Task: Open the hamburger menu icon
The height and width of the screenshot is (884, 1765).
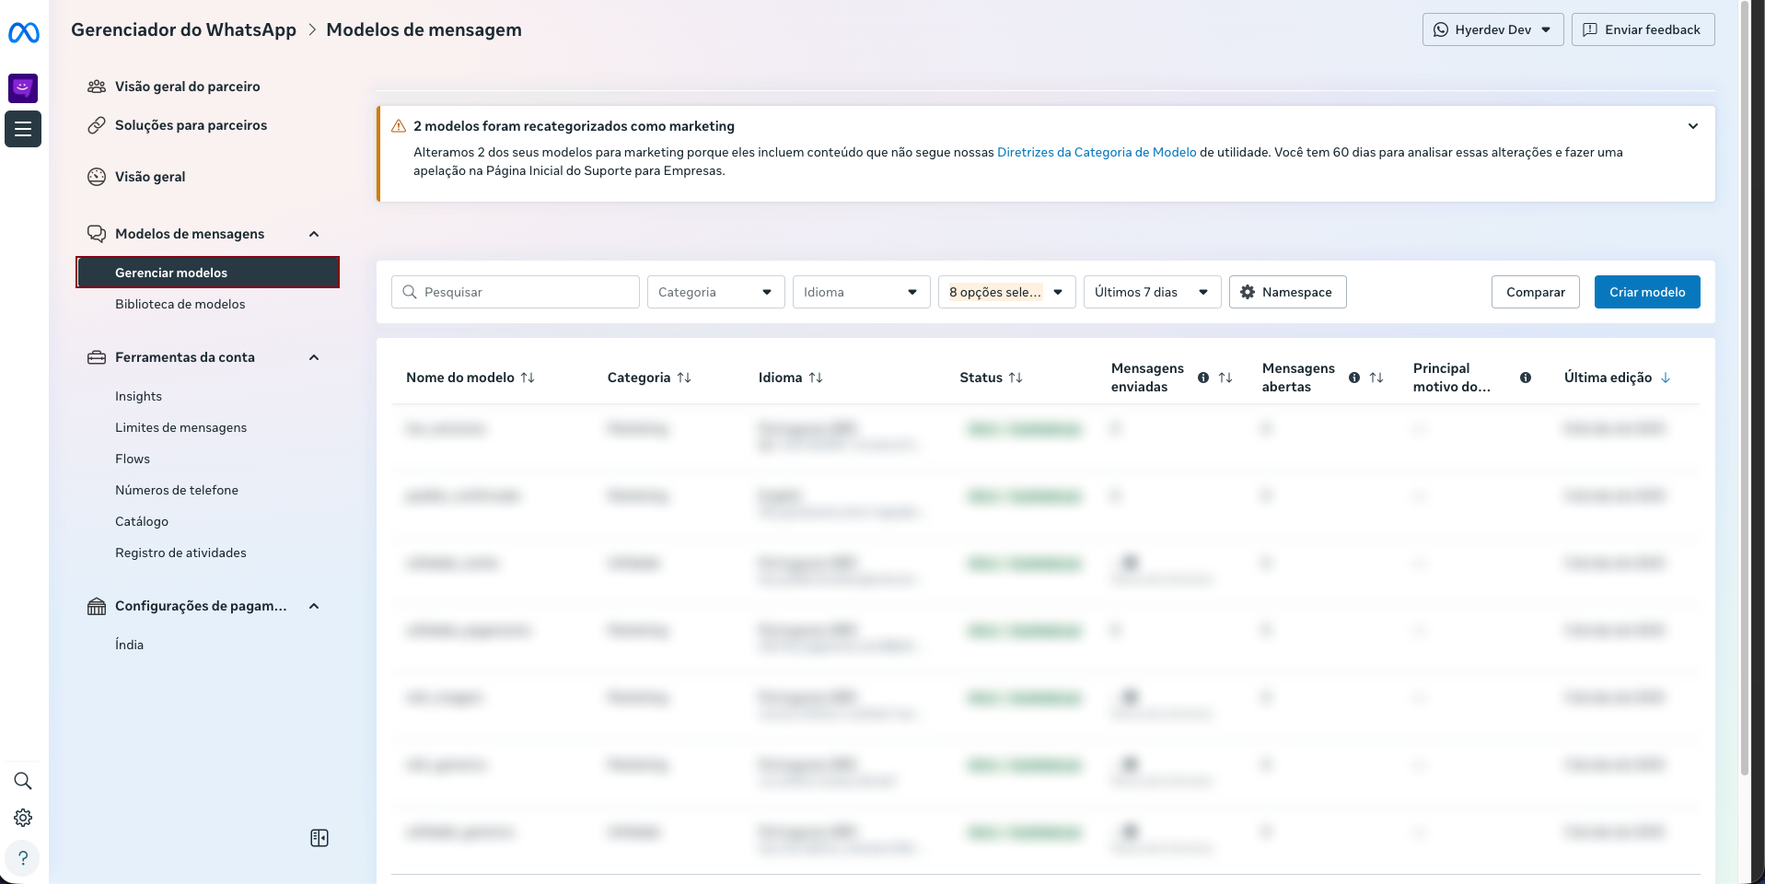Action: pyautogui.click(x=23, y=129)
